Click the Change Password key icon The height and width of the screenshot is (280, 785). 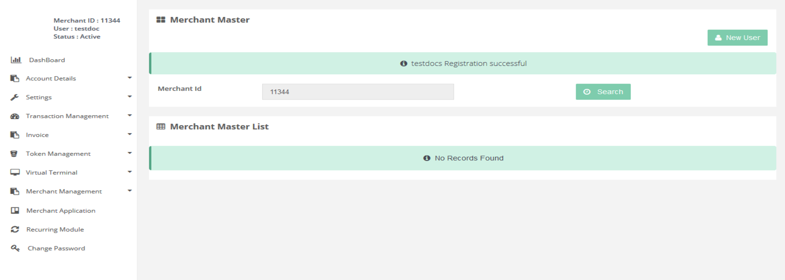tap(15, 248)
